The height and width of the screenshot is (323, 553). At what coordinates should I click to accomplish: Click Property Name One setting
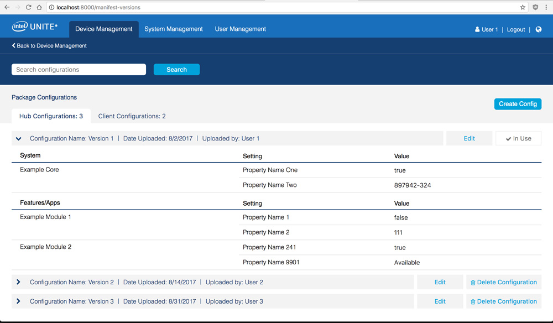[x=270, y=170]
